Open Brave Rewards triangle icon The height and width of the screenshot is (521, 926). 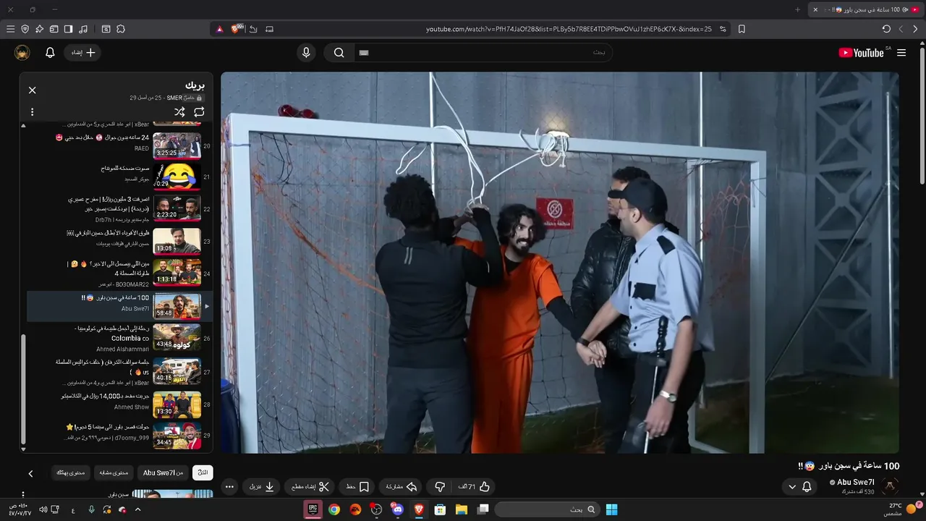coord(219,29)
